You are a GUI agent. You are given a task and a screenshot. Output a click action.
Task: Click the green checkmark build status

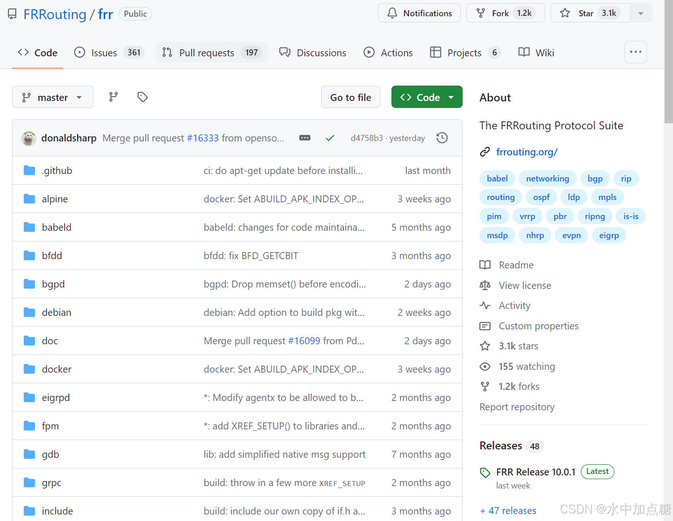330,138
